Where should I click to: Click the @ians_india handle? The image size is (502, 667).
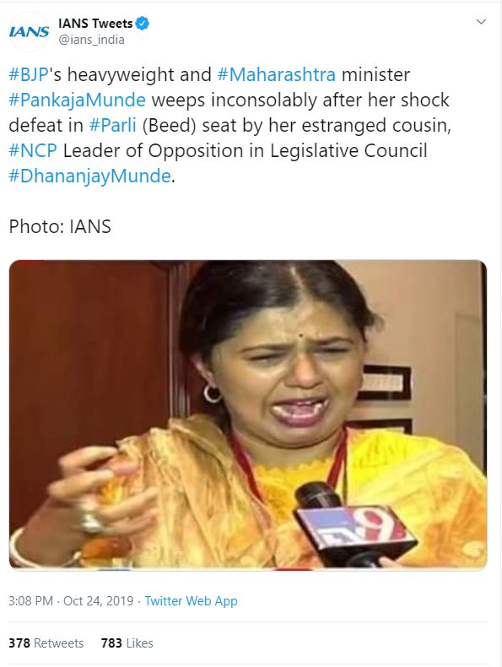coord(91,40)
